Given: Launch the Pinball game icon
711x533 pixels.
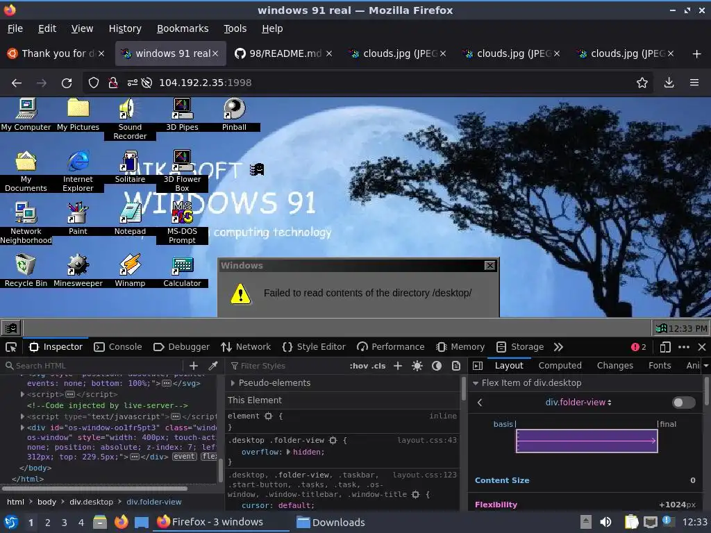Looking at the screenshot, I should (234, 115).
